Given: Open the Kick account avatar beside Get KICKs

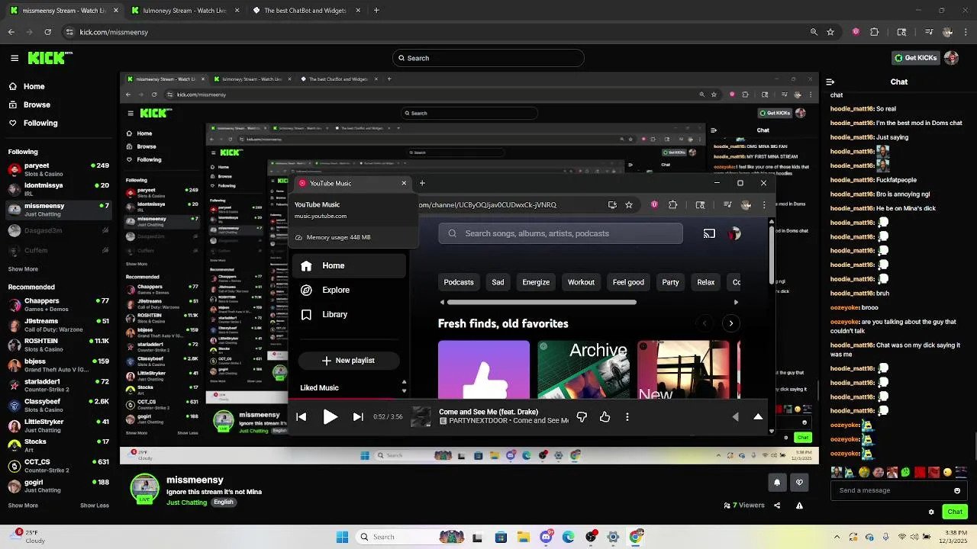Looking at the screenshot, I should click(951, 58).
